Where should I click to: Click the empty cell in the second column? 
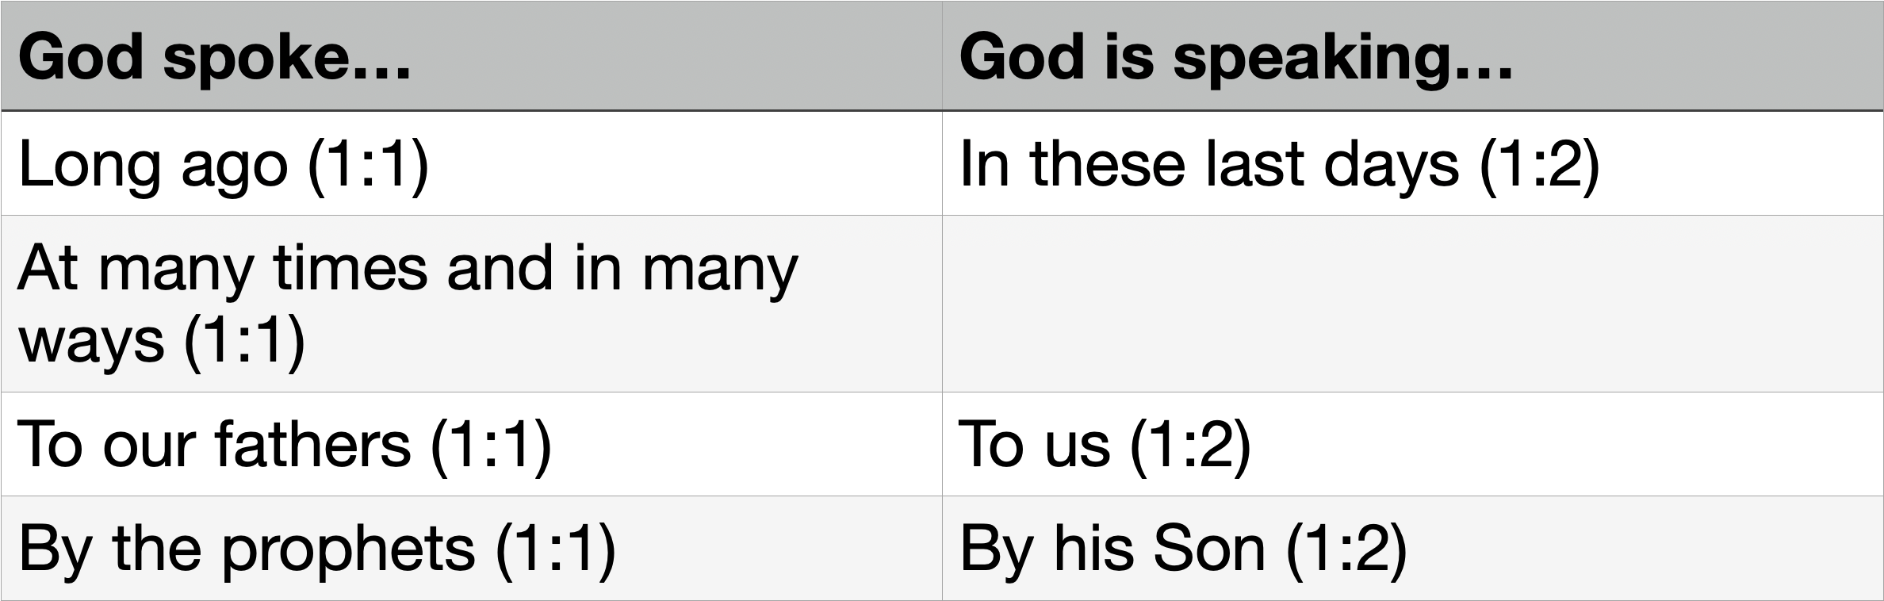(1411, 304)
